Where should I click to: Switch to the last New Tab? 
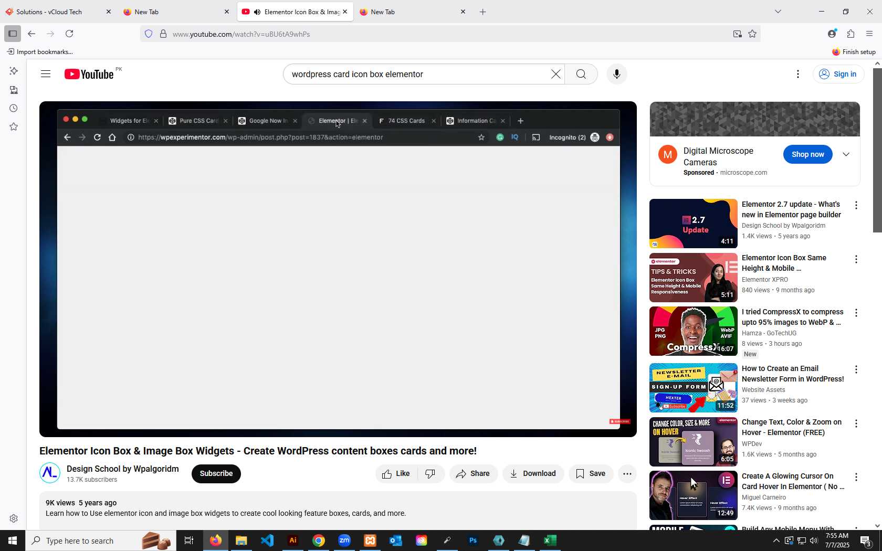point(413,12)
